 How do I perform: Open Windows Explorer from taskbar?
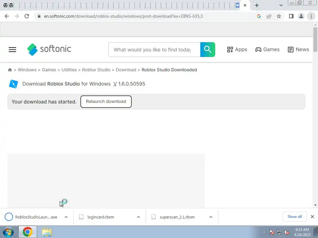pos(47,232)
